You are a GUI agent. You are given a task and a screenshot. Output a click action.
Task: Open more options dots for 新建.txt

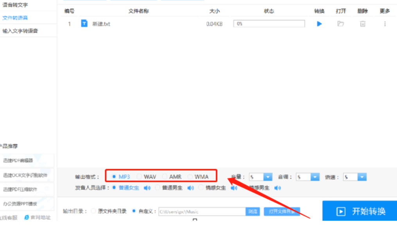coord(385,24)
